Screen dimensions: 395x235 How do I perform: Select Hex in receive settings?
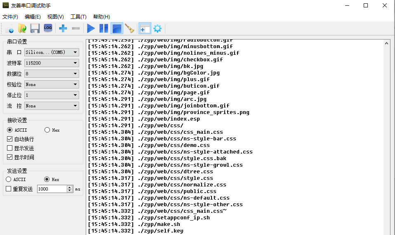coord(52,130)
